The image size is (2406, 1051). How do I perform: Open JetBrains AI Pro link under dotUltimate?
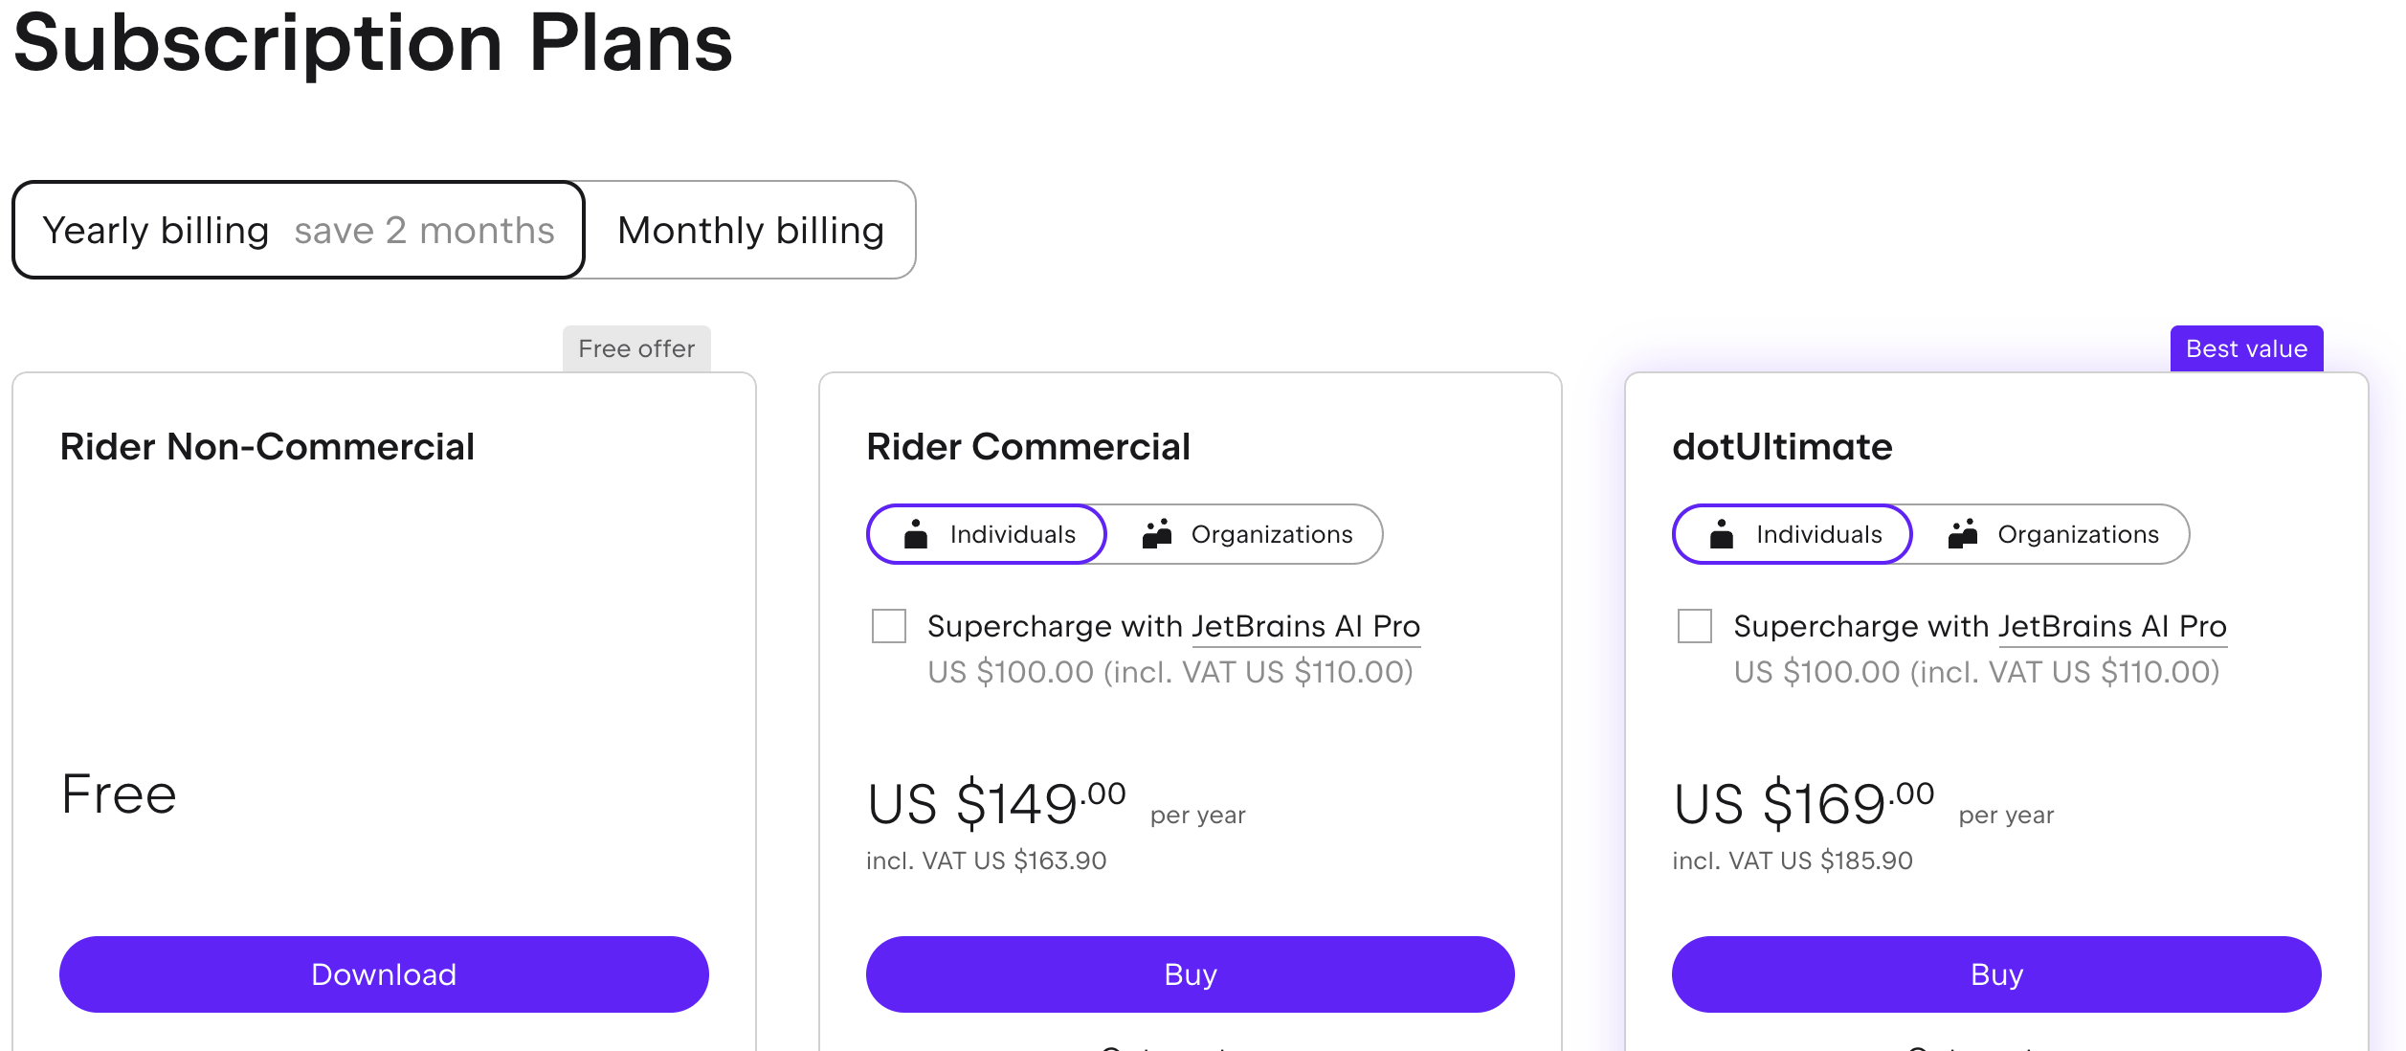(x=2112, y=627)
